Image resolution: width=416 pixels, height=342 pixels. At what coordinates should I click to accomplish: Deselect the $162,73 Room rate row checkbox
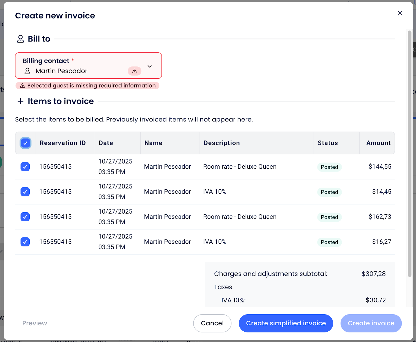[x=25, y=217]
